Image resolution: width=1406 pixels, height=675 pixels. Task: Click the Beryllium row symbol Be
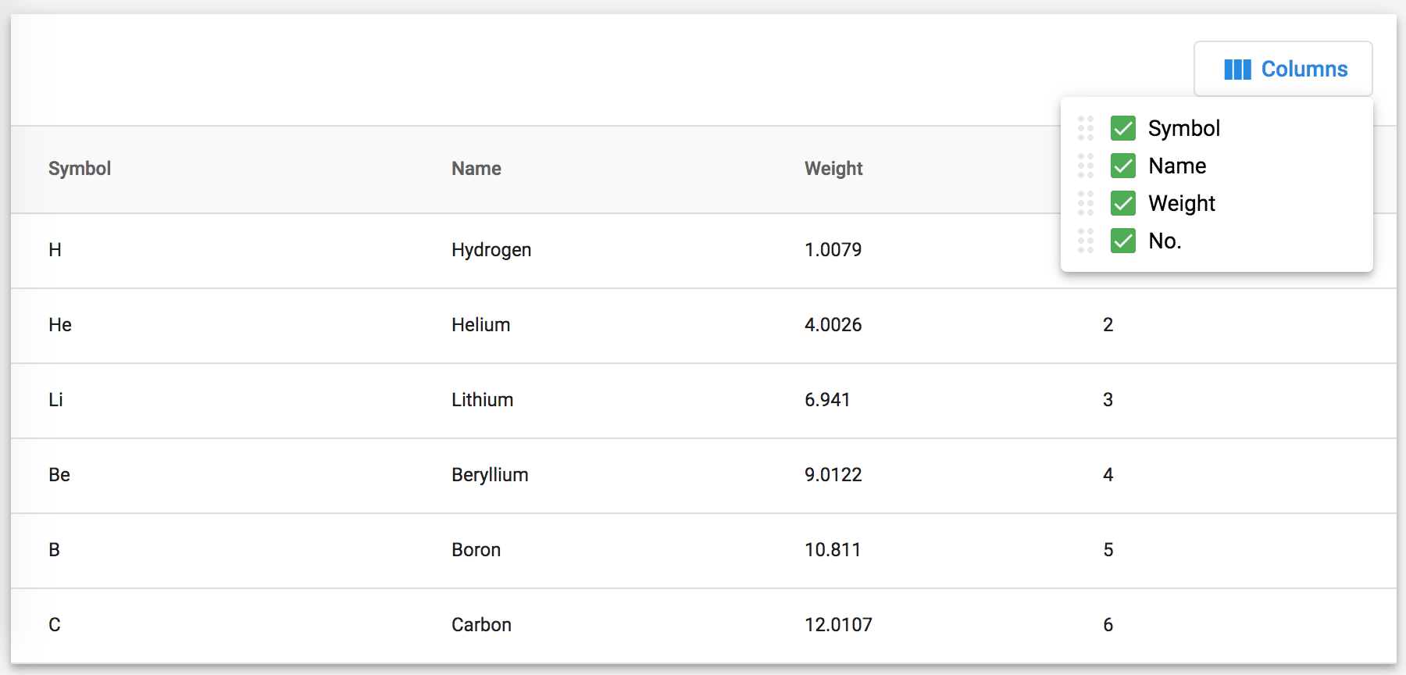[x=59, y=475]
